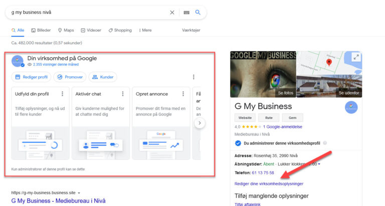Click the Tilføj aftalelink link

coord(248,204)
